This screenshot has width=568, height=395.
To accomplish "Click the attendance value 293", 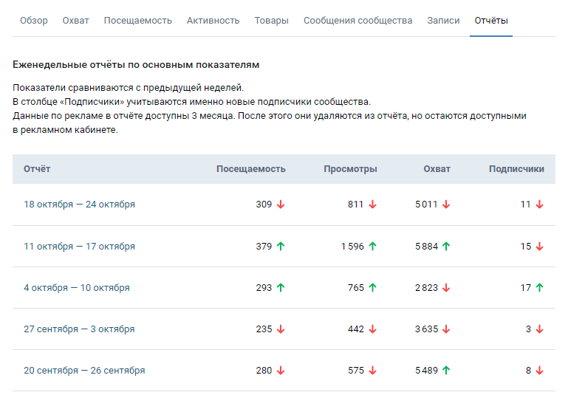I will [264, 288].
